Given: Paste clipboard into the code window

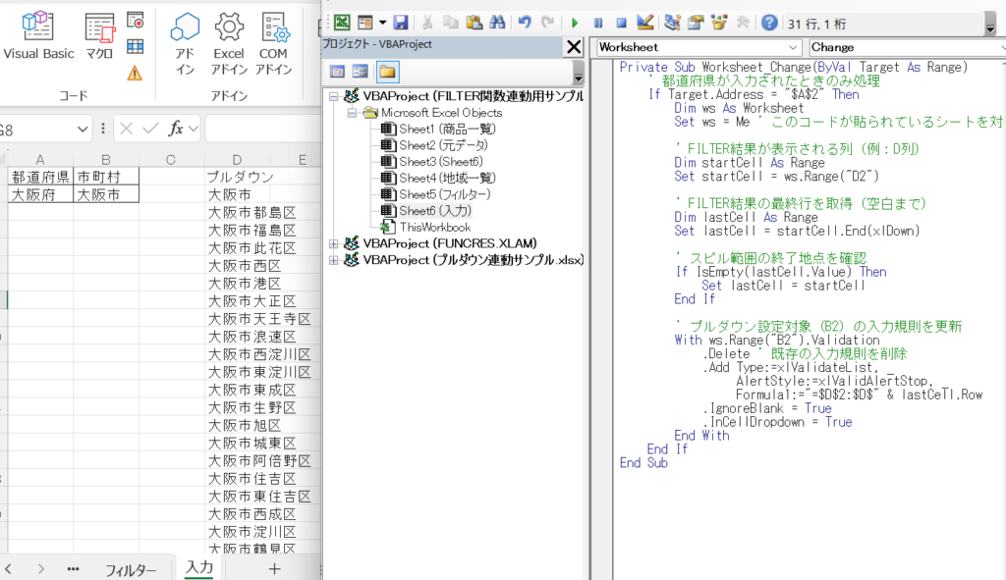Looking at the screenshot, I should pyautogui.click(x=475, y=24).
